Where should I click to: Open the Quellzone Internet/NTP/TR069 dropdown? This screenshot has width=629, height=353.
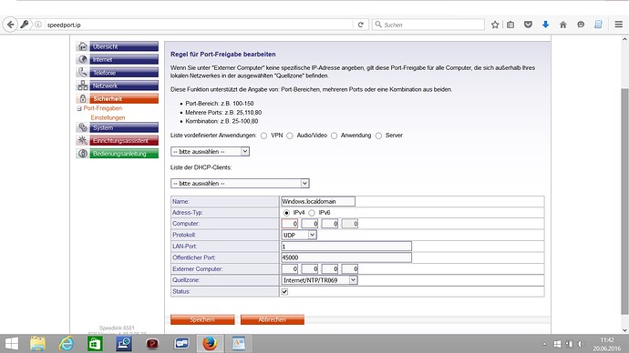(320, 280)
